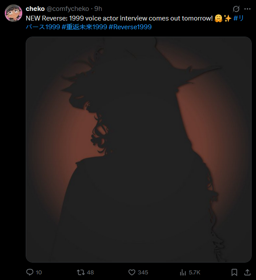Viewport: 256px width, 280px height.
Task: Click the reply speech bubble icon
Action: point(30,272)
